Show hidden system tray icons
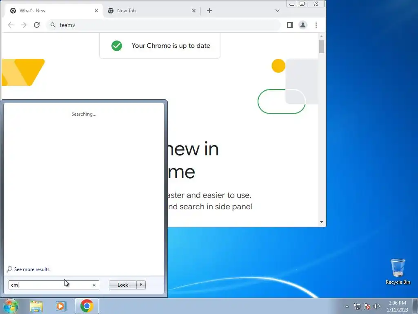 [x=347, y=306]
